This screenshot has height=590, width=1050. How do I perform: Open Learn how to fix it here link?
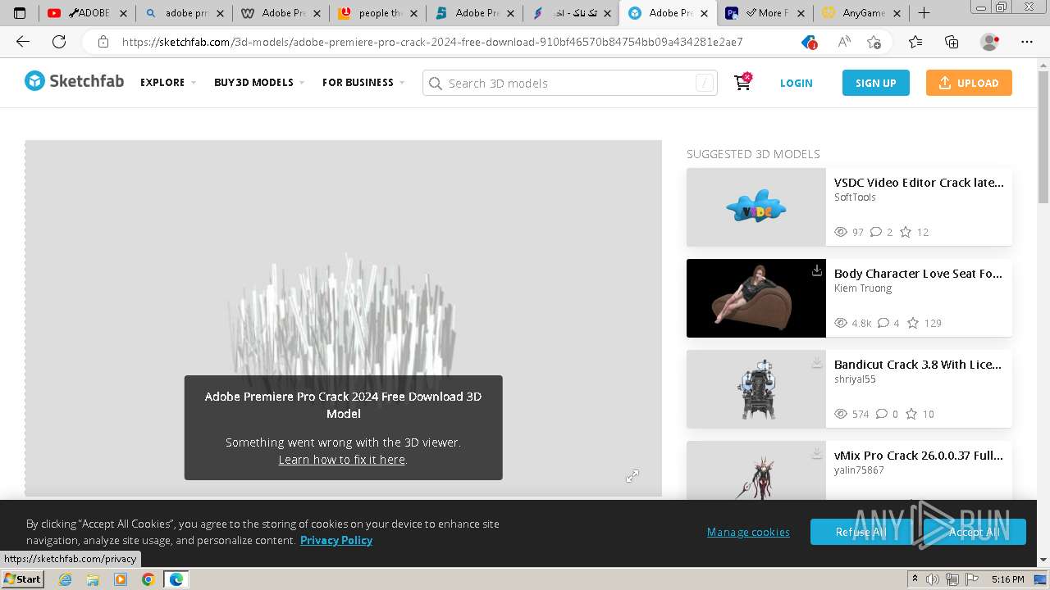point(341,460)
